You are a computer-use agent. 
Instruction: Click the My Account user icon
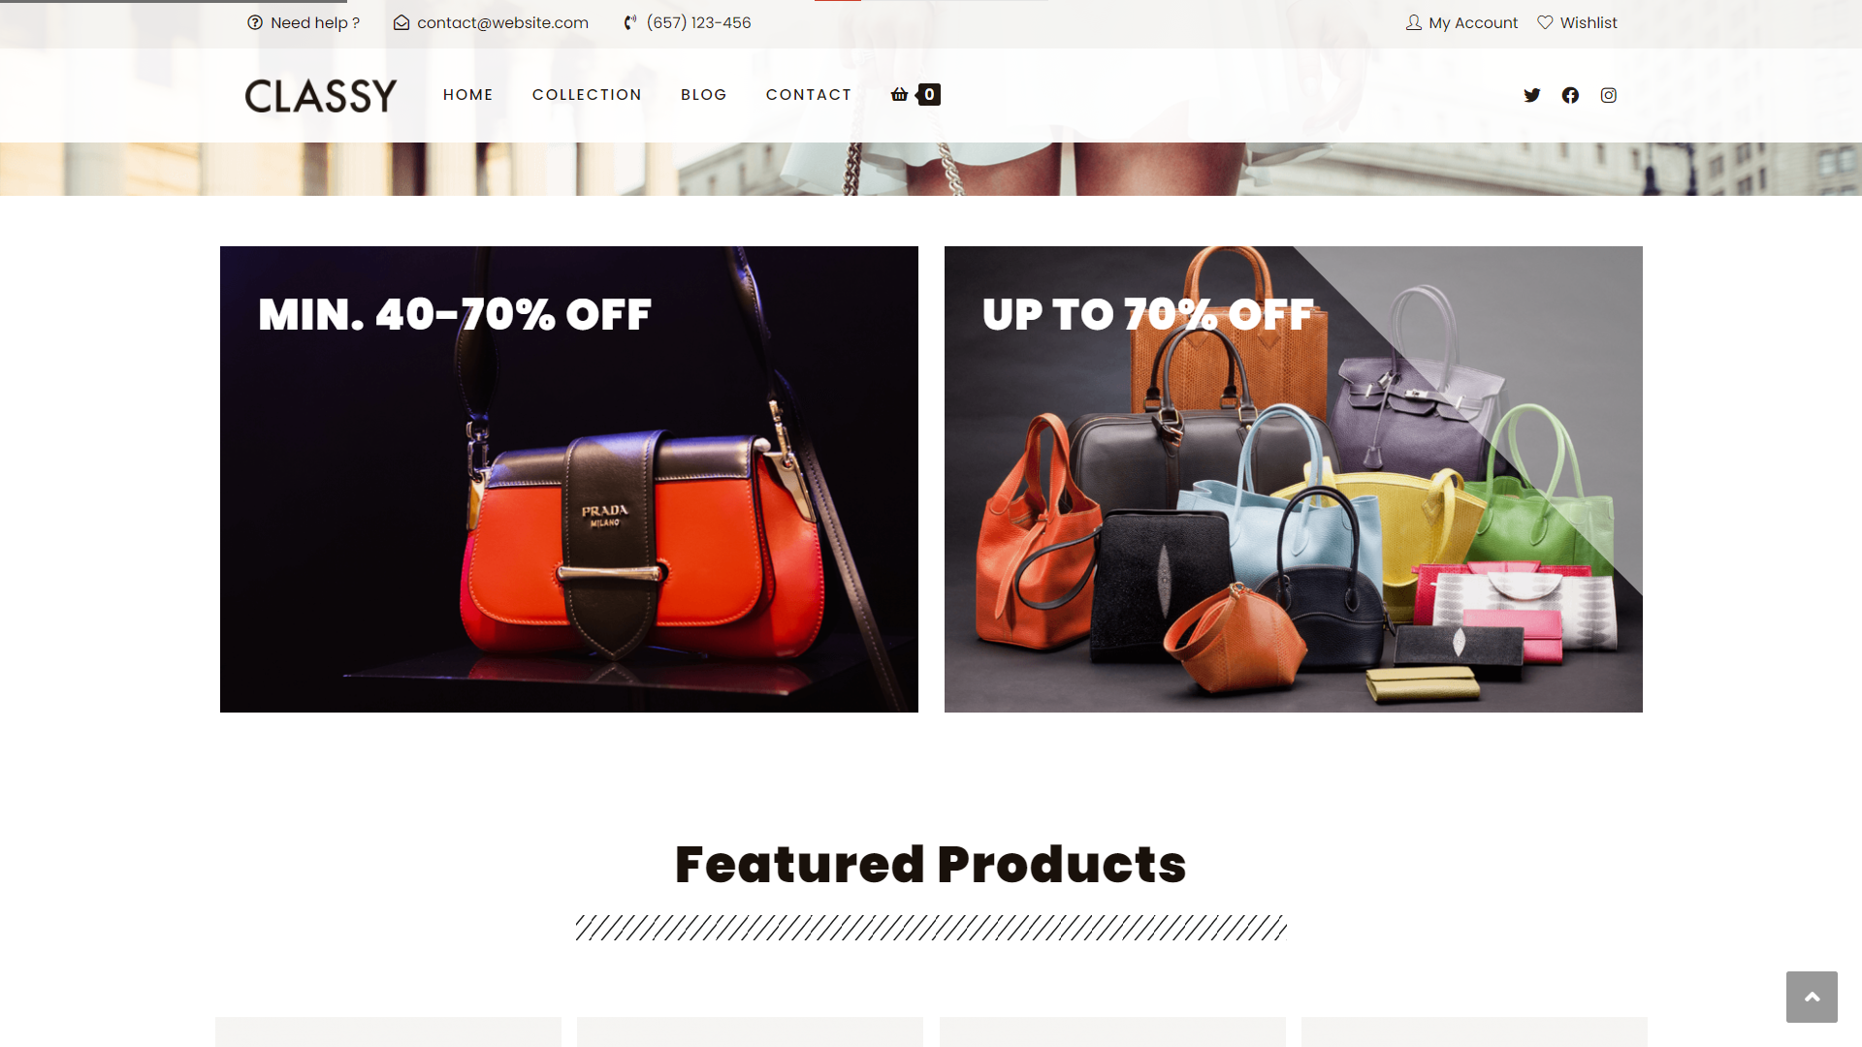point(1414,22)
